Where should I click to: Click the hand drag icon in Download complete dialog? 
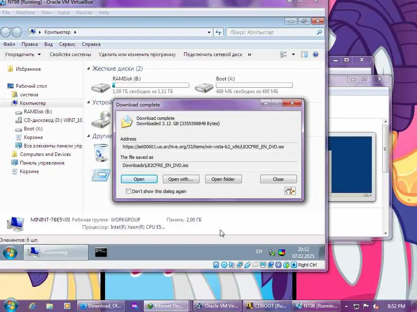click(x=290, y=191)
